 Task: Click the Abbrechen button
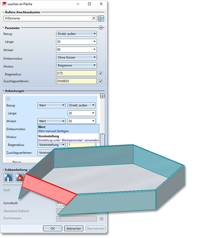pyautogui.click(x=74, y=228)
